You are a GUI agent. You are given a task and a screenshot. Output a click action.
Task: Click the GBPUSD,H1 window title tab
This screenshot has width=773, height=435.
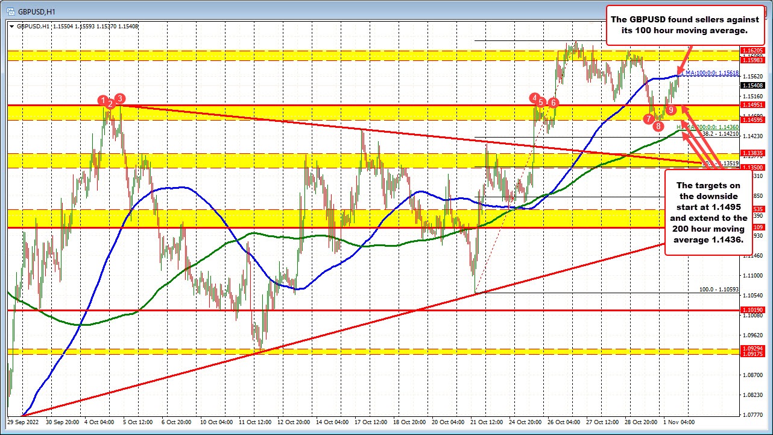pos(36,10)
